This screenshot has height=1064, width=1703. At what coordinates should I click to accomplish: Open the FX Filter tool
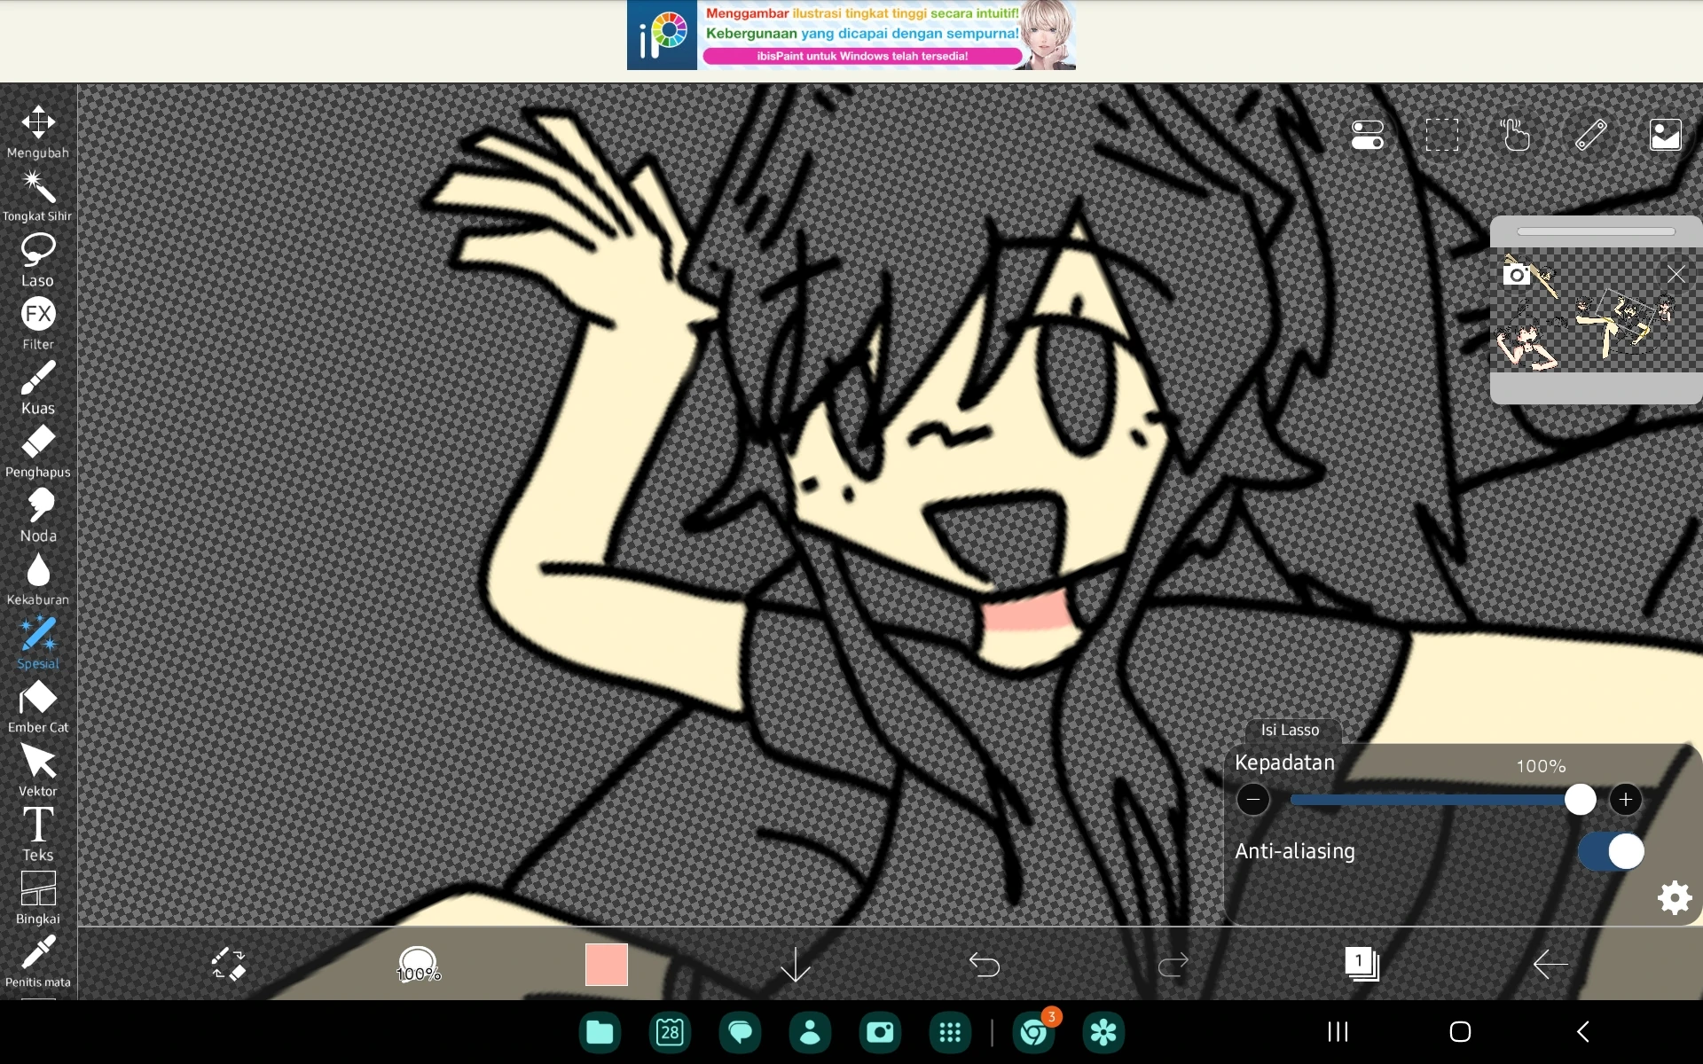point(37,317)
